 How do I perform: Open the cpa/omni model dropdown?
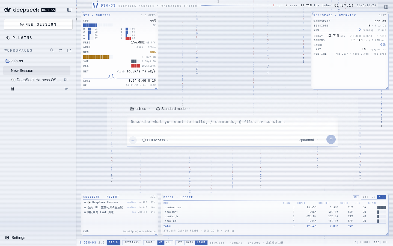point(309,140)
